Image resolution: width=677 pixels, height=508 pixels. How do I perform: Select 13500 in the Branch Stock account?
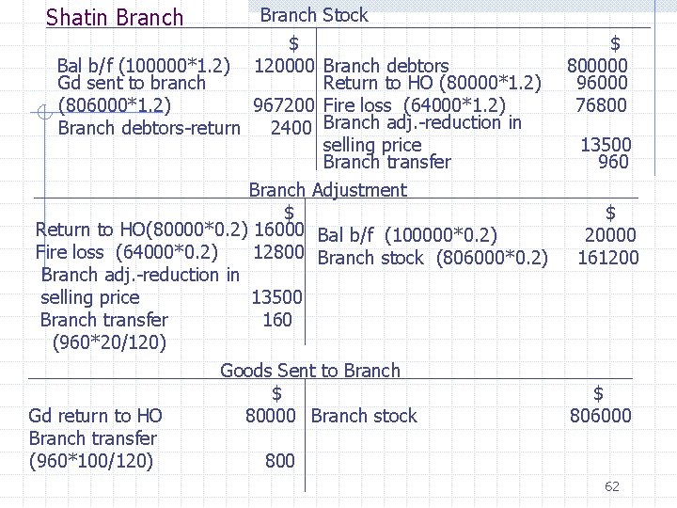(606, 145)
